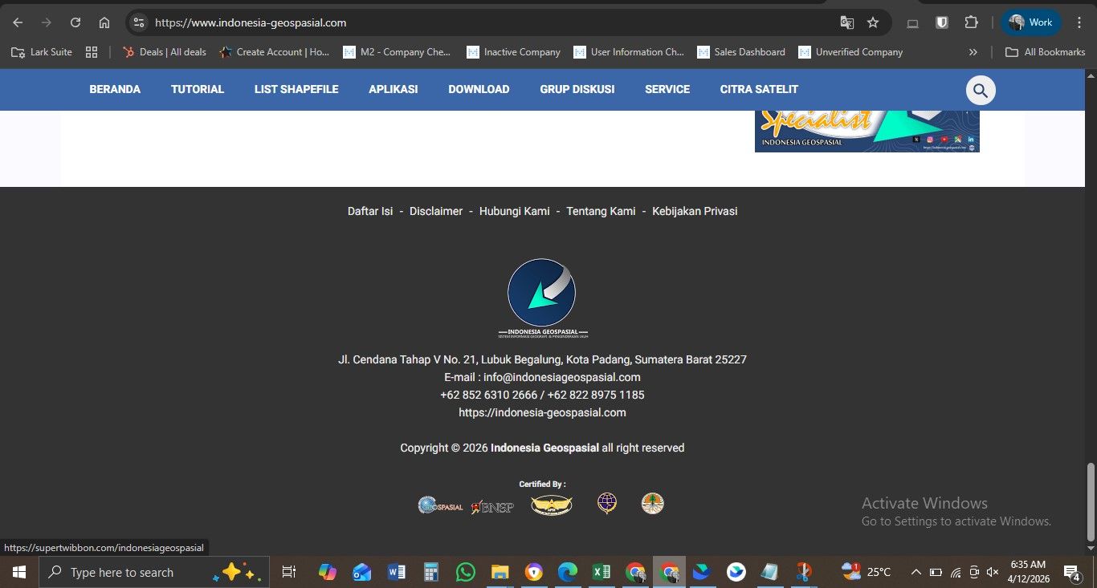Open File Explorer from the taskbar
This screenshot has width=1097, height=588.
point(500,572)
